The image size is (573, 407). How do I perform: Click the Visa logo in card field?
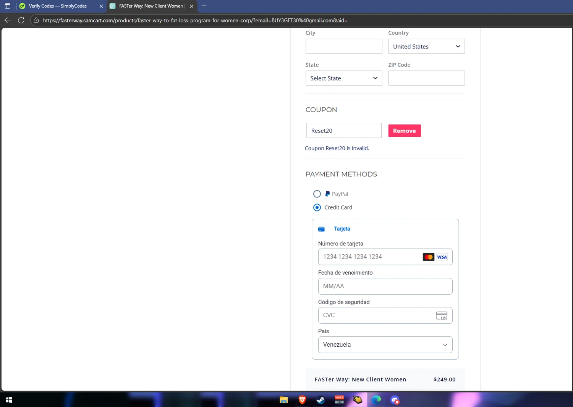click(442, 257)
